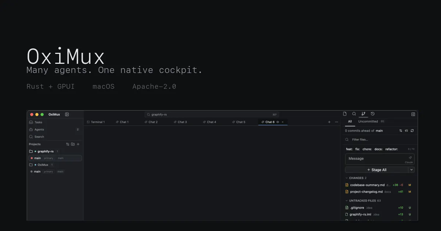The height and width of the screenshot is (231, 441).
Task: Insert the feat: commit prefix
Action: coord(349,149)
